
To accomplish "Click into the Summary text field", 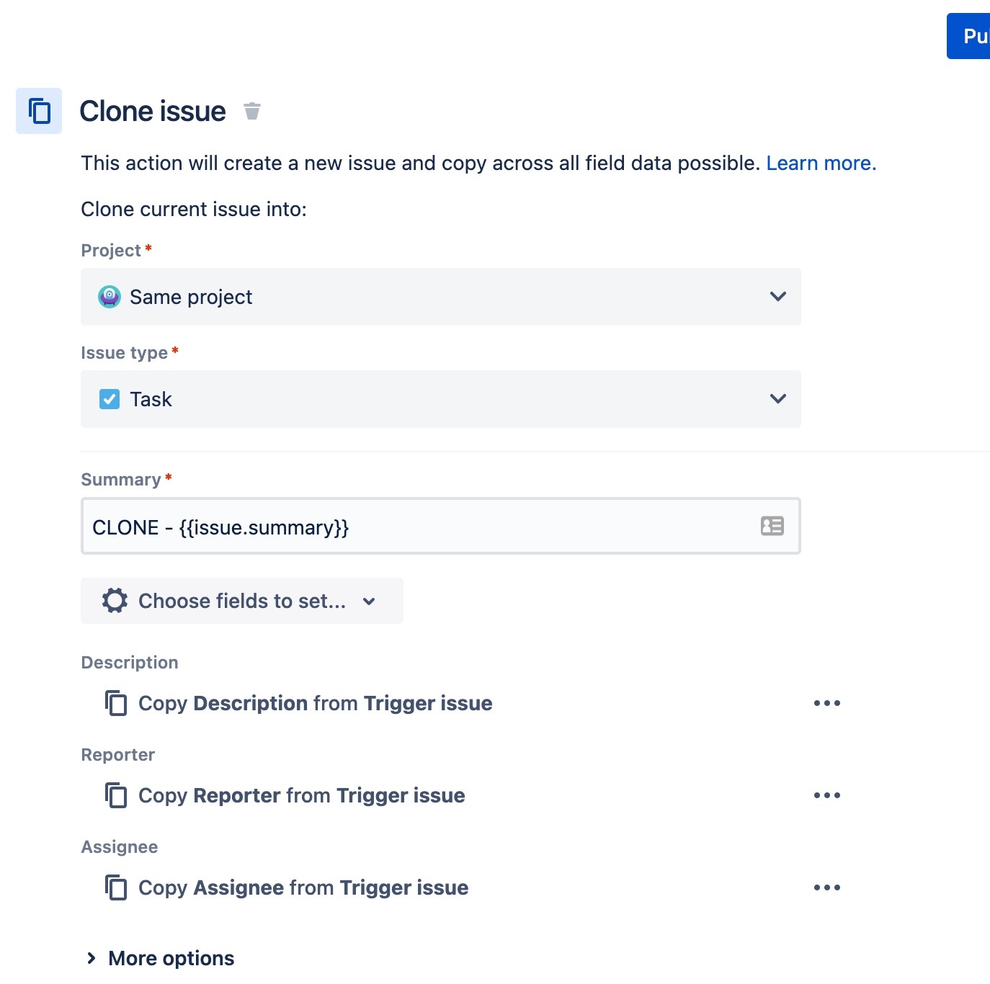I will click(418, 527).
